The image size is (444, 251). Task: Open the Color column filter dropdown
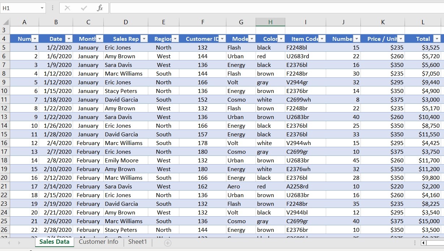pyautogui.click(x=281, y=39)
